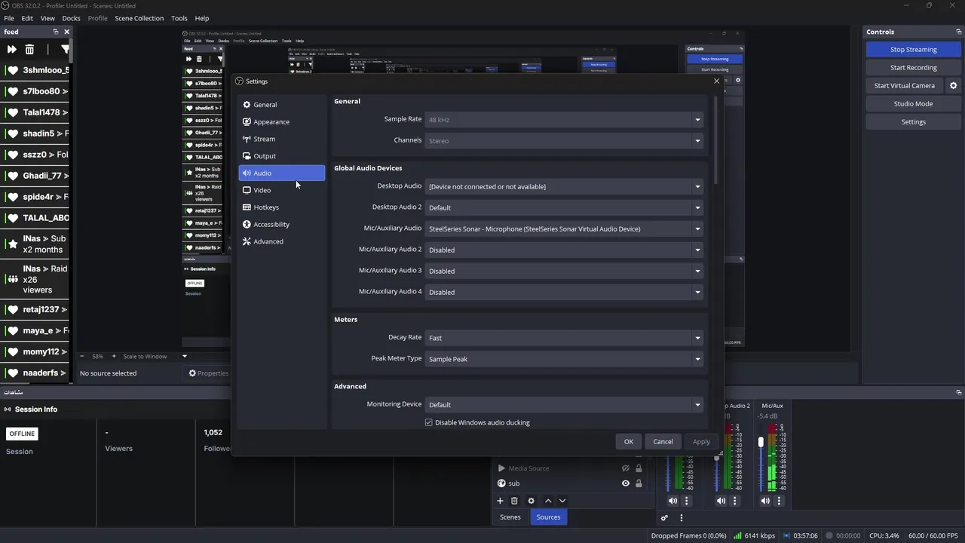This screenshot has height=543, width=965.
Task: Click the browser icon next to sub source
Action: coord(501,483)
